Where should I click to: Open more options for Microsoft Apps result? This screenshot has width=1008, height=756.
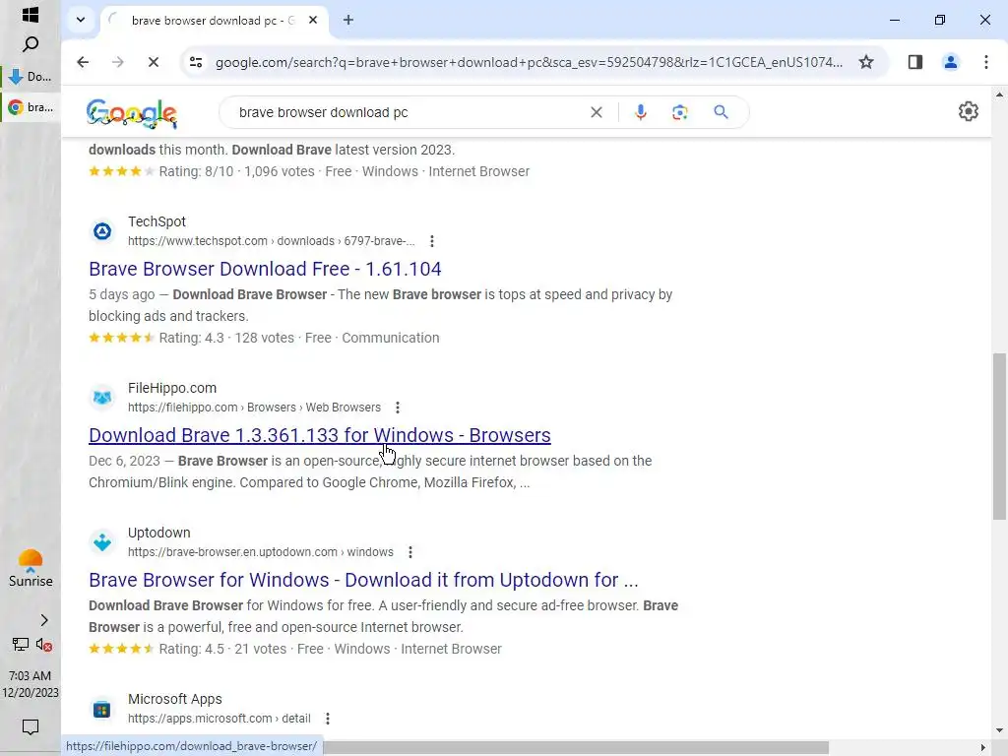[327, 719]
